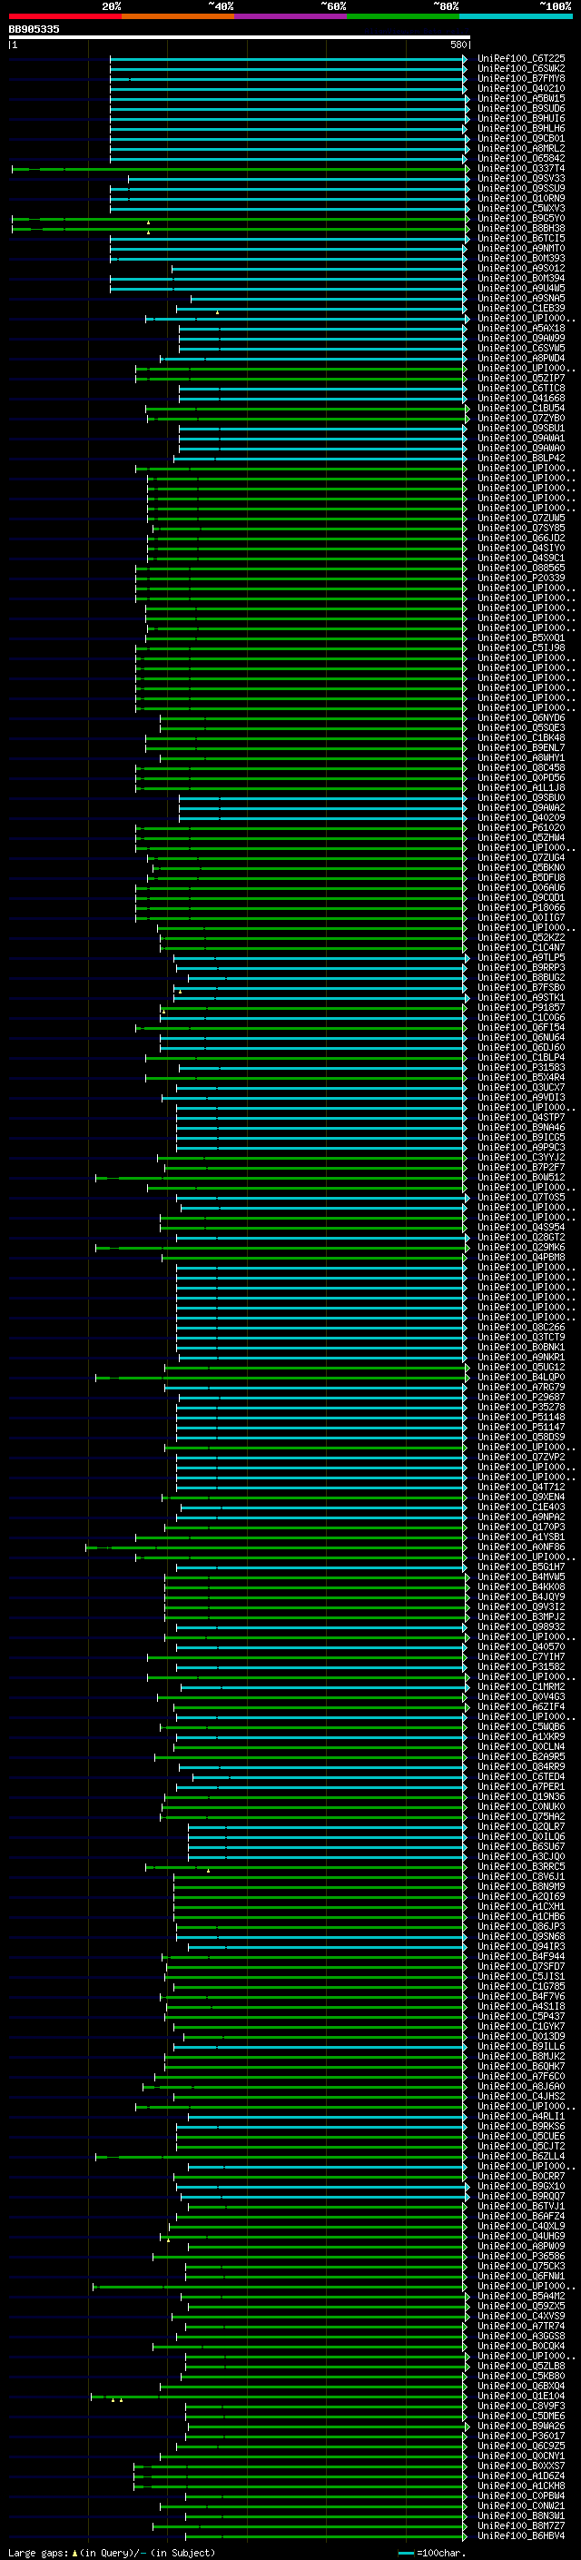This screenshot has height=2560, width=581.
Task: Click the BB905335 query name
Action: 34,29
